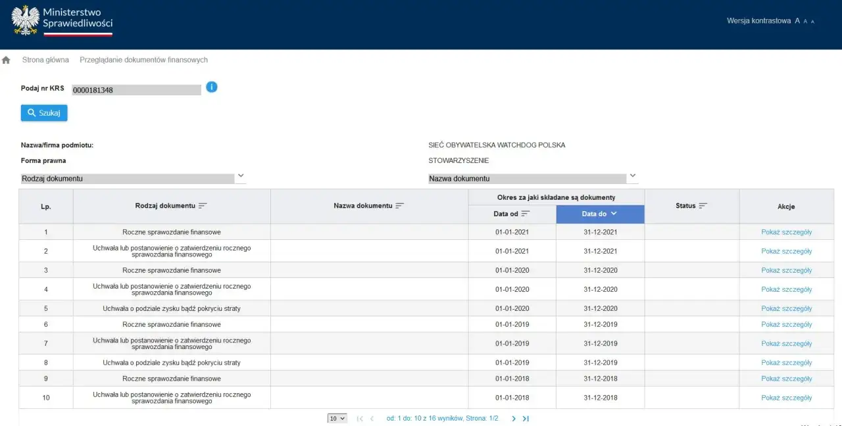Expand the Nazwa dokumentu filter dropdown
This screenshot has width=842, height=426.
coord(632,175)
